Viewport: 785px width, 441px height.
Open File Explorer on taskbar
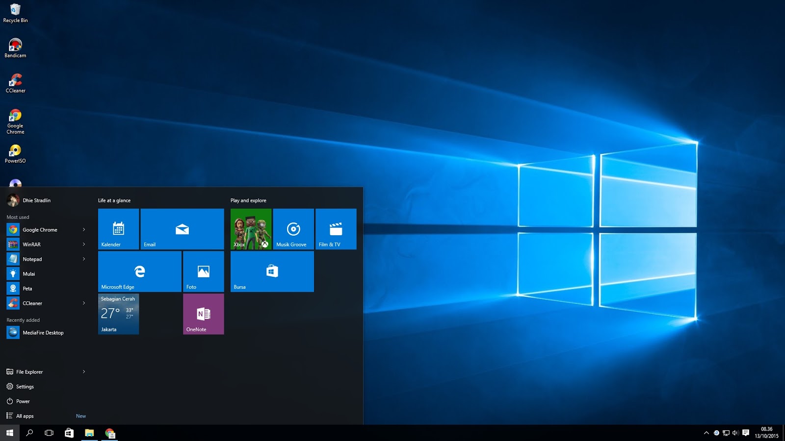pos(89,433)
